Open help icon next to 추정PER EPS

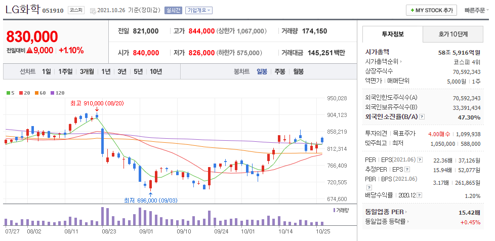click(x=407, y=170)
